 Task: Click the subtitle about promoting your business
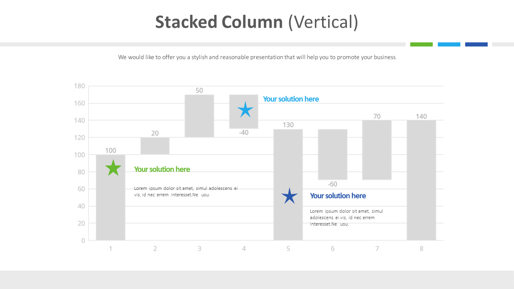pyautogui.click(x=257, y=57)
